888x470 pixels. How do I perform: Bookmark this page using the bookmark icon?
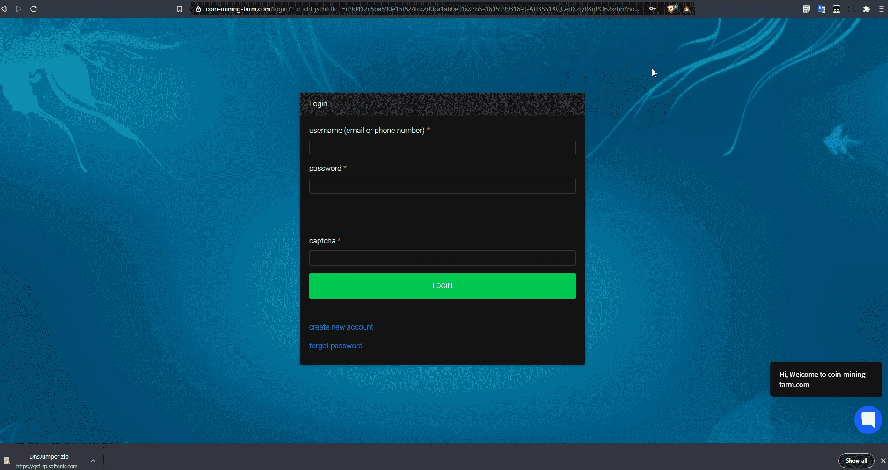pyautogui.click(x=179, y=9)
